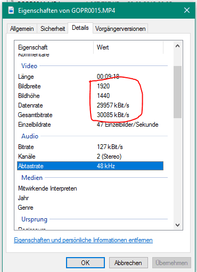Close the Eigenschaften dialog with the X

click(187, 10)
